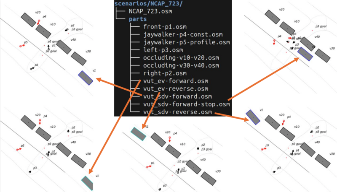
Task: Select the scenarios/NCAP_723/ directory path
Action: point(148,4)
